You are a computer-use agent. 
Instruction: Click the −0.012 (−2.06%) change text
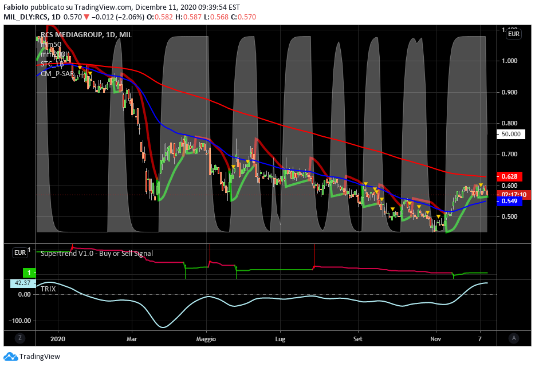pyautogui.click(x=118, y=17)
